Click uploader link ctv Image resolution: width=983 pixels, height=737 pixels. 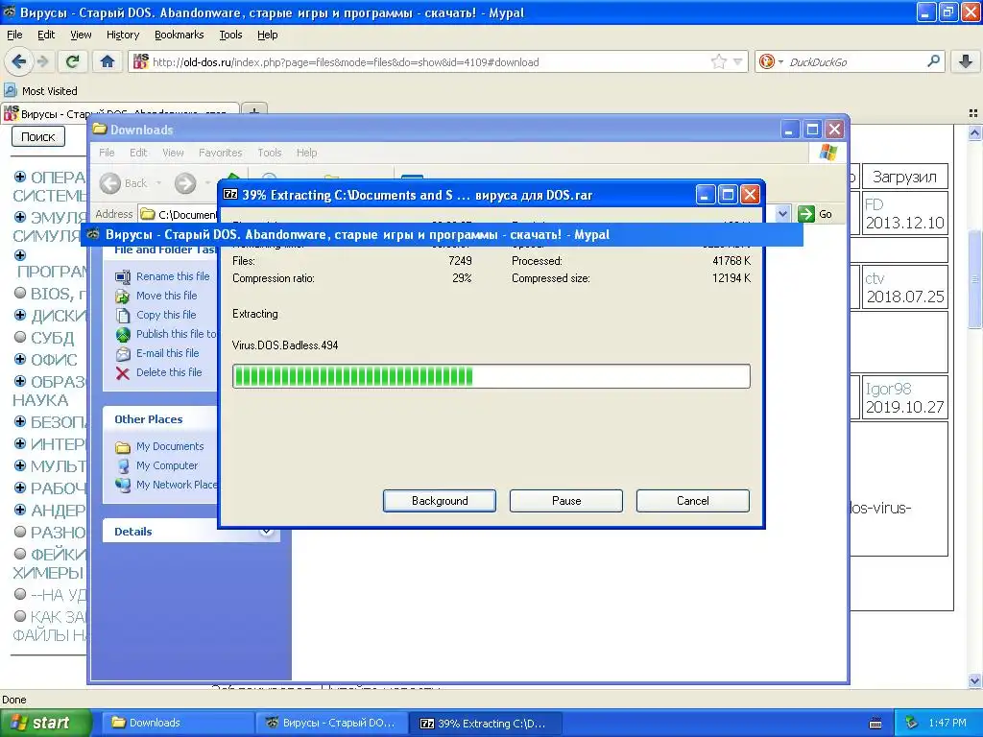tap(875, 278)
